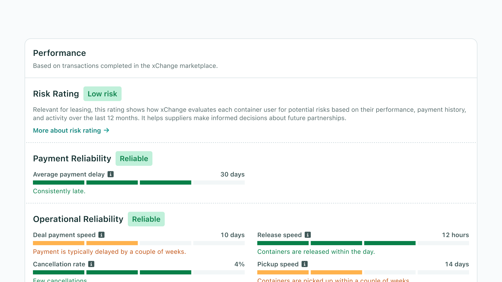Toggle the Few cancellations status label

click(x=60, y=280)
